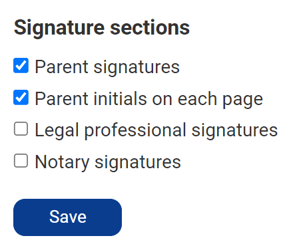
Task: Include notary signatures section
Action: tap(21, 161)
